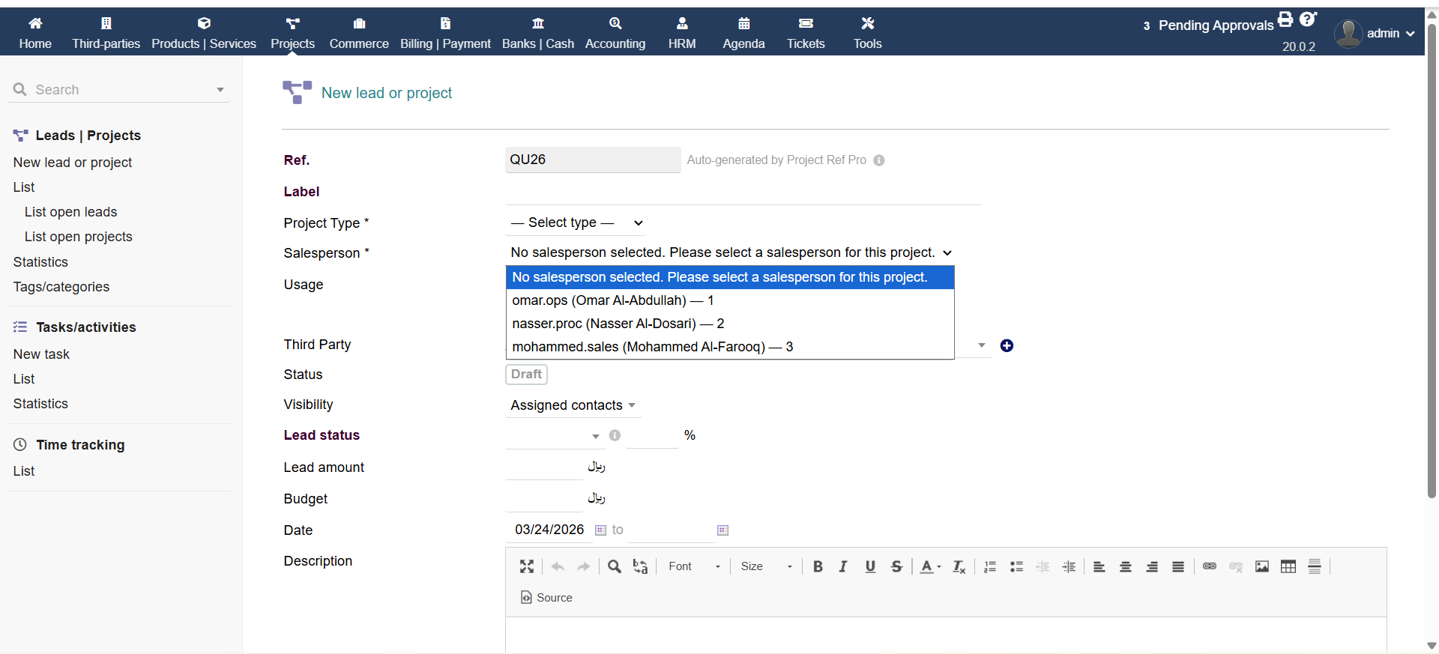Insert an image in the description
This screenshot has height=654, width=1439.
point(1262,566)
